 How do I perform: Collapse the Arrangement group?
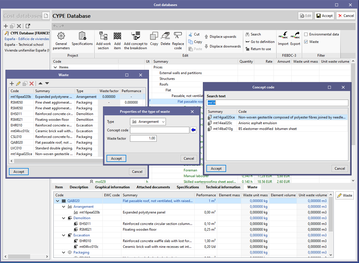[x=64, y=207]
